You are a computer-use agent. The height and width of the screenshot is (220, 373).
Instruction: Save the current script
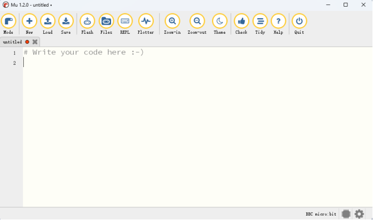point(66,24)
